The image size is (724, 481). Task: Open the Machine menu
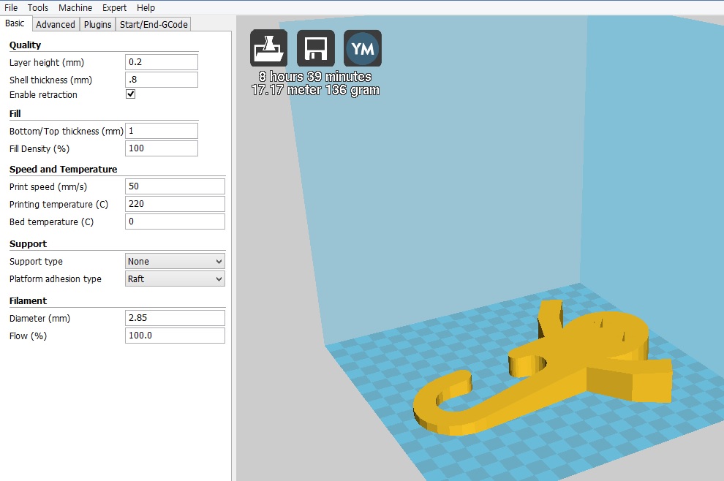coord(75,8)
